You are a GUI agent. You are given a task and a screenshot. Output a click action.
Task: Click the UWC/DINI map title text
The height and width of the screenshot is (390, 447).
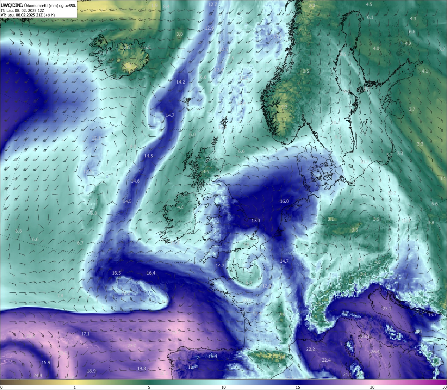coord(38,6)
